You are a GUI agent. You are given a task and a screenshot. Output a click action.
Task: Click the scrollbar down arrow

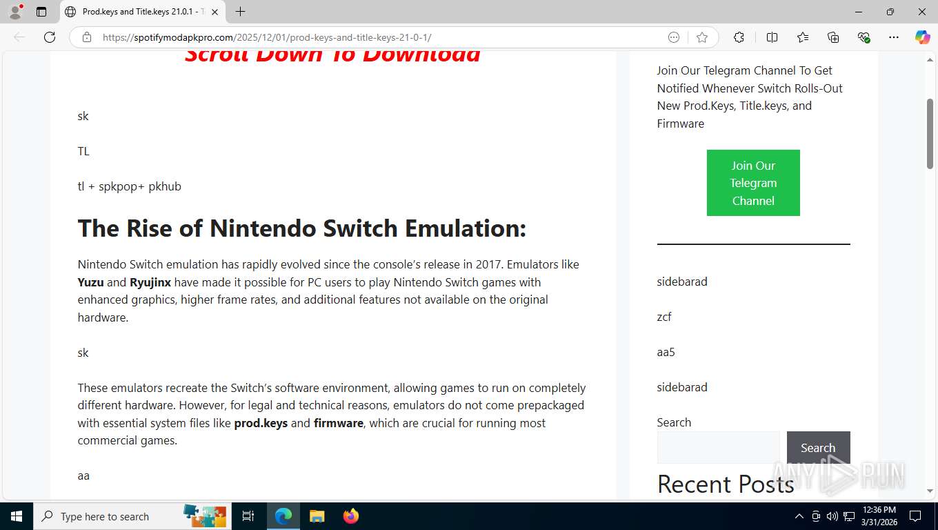click(x=930, y=491)
